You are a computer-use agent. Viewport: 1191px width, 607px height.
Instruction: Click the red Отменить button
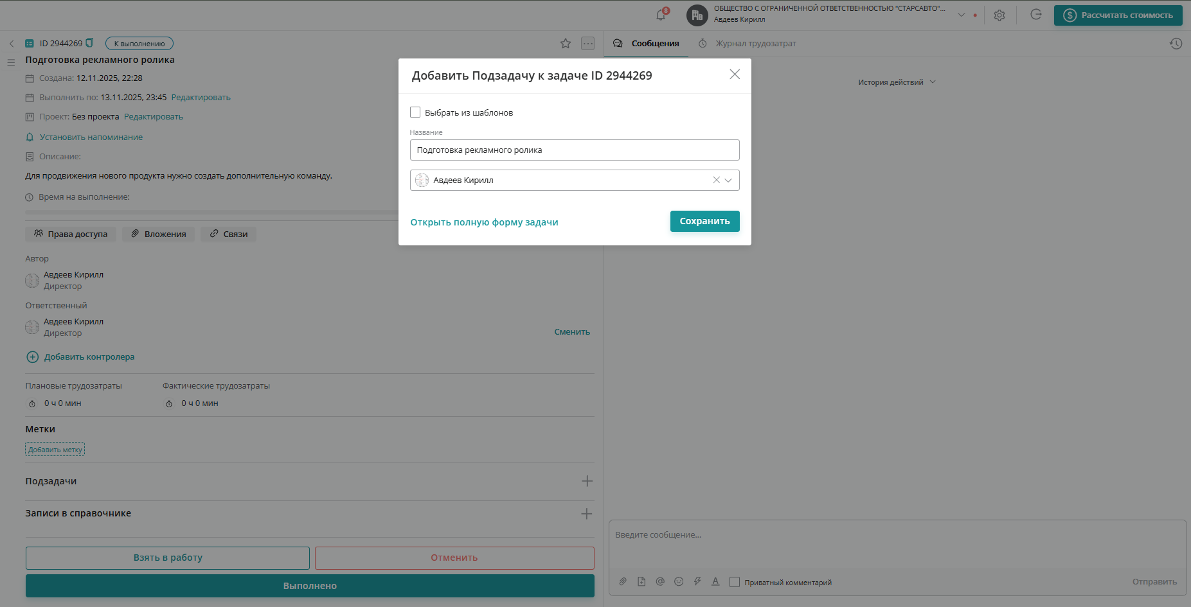[x=454, y=558]
